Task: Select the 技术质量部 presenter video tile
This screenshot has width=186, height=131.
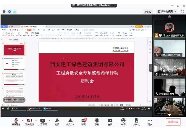Action: (170, 29)
